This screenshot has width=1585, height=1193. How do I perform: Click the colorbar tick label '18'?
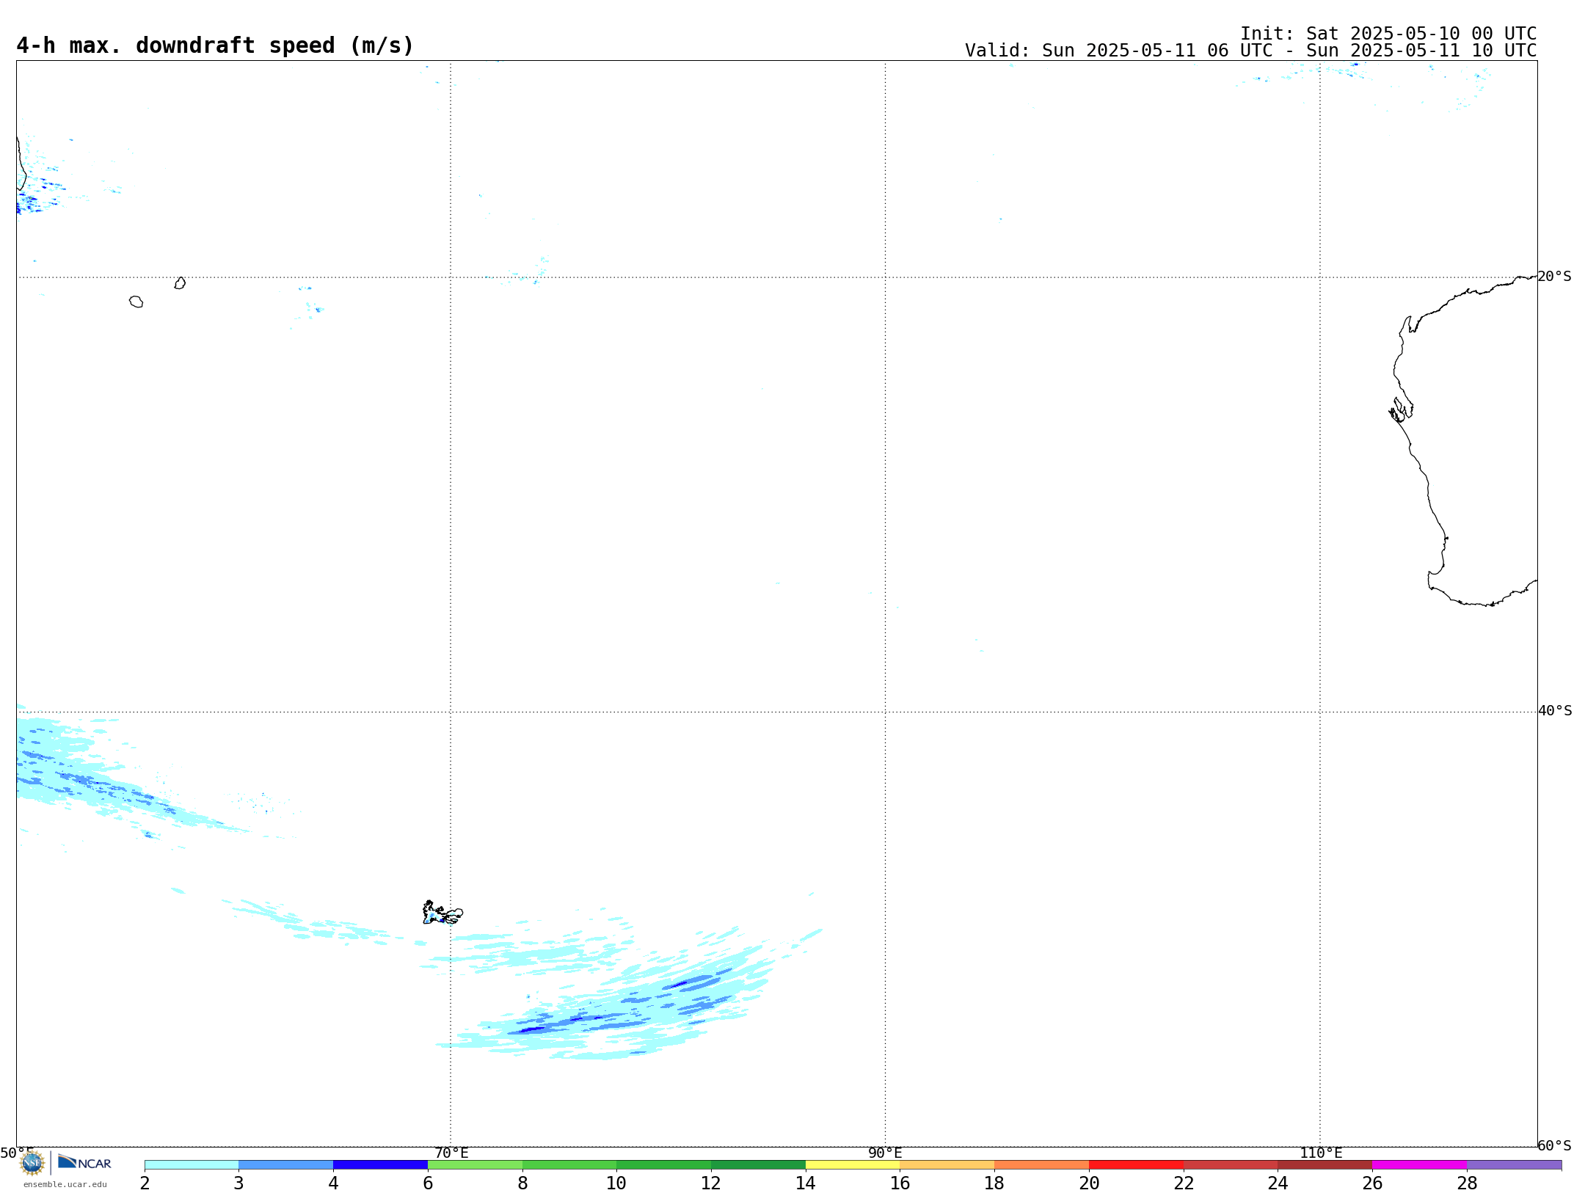(994, 1183)
